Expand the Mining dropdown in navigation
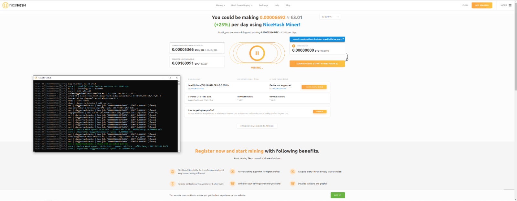 (220, 5)
